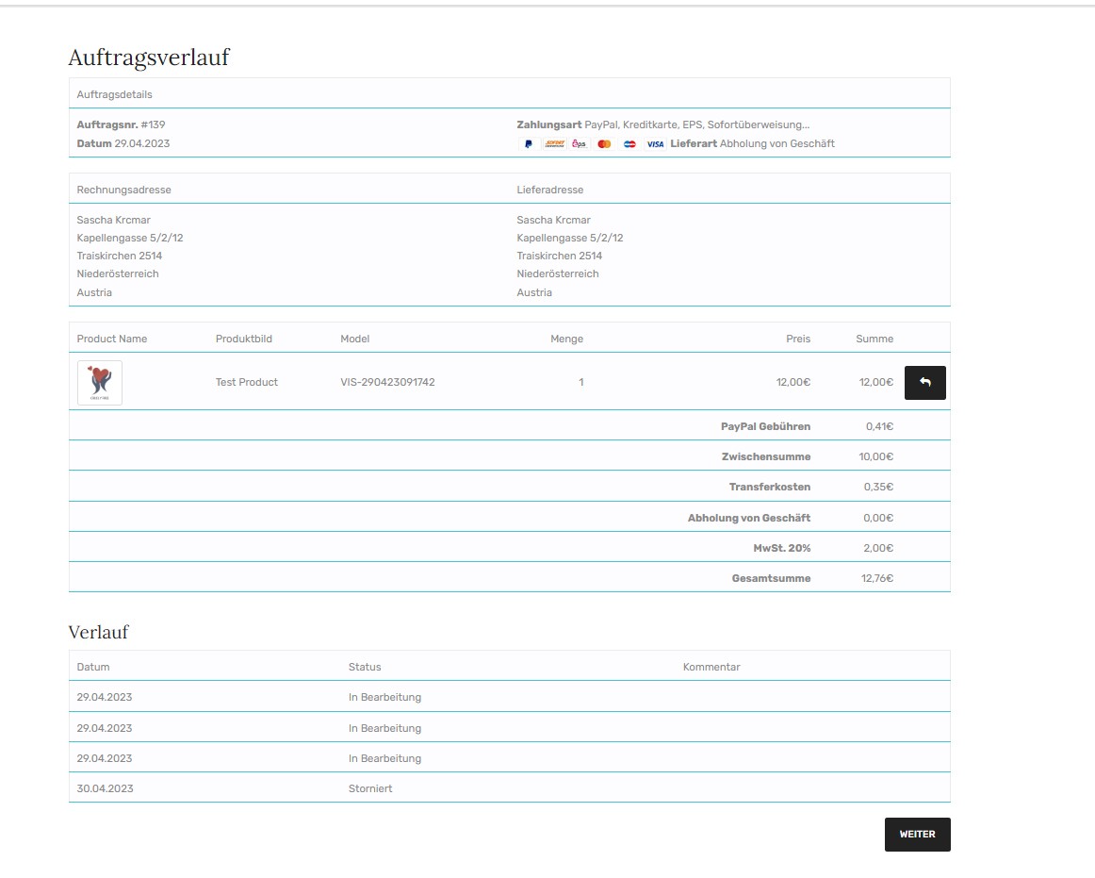Select model number VIS-290423091742
The width and height of the screenshot is (1095, 878).
[387, 382]
